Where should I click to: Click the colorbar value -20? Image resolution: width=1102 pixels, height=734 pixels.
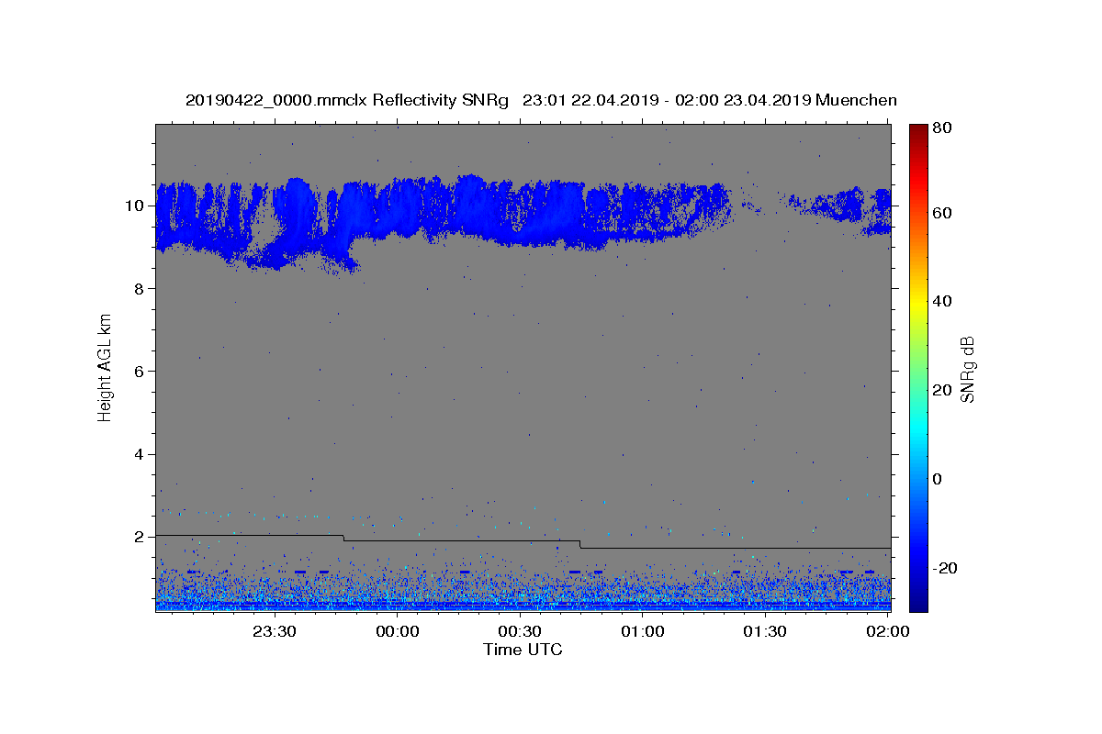click(945, 568)
